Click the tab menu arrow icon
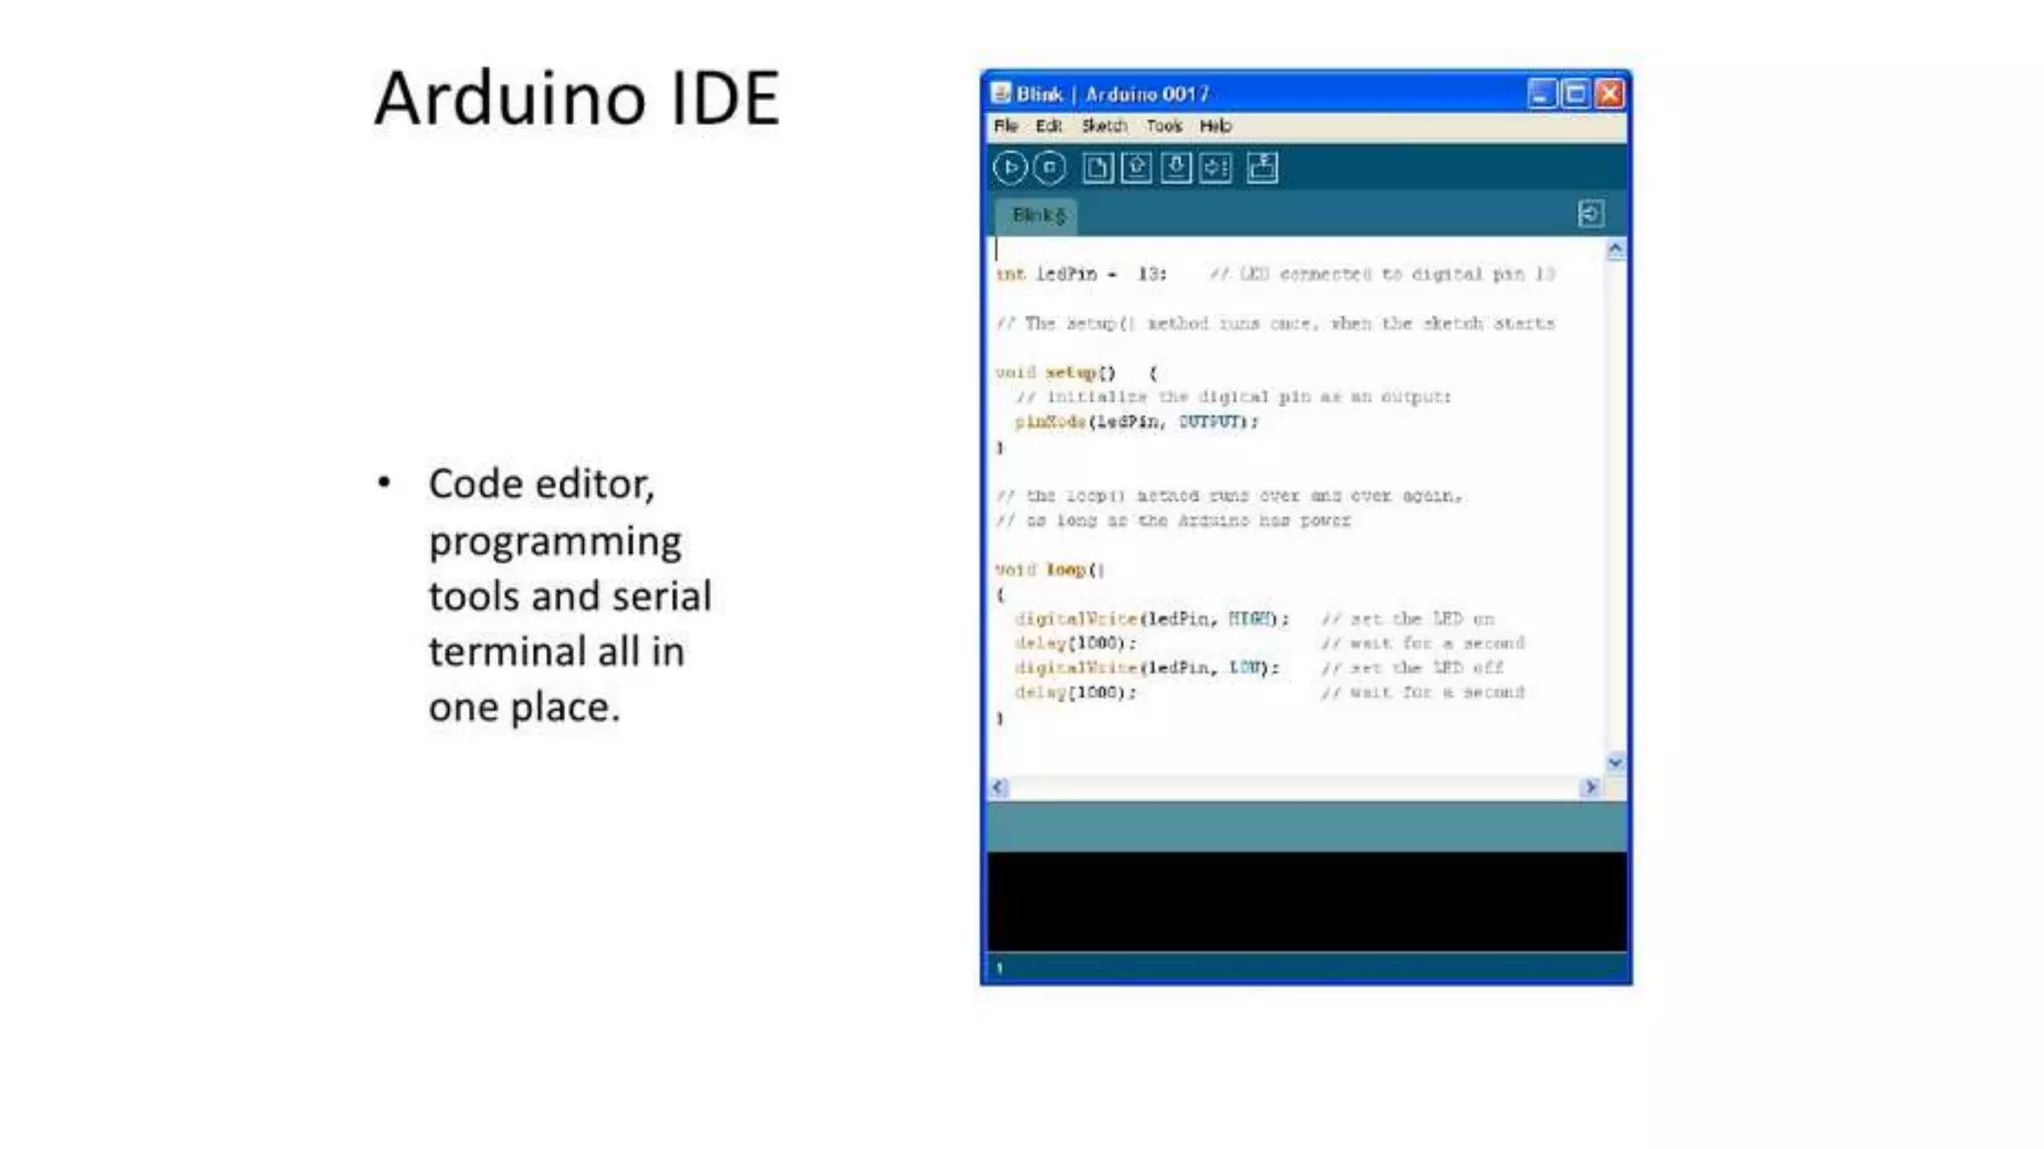2044x1149 pixels. click(1591, 213)
